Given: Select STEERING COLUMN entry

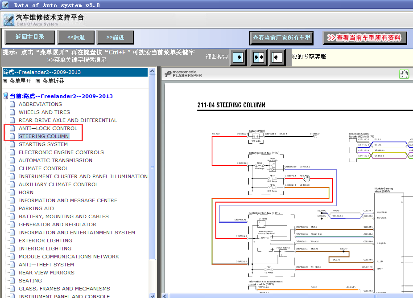Looking at the screenshot, I should tap(44, 136).
